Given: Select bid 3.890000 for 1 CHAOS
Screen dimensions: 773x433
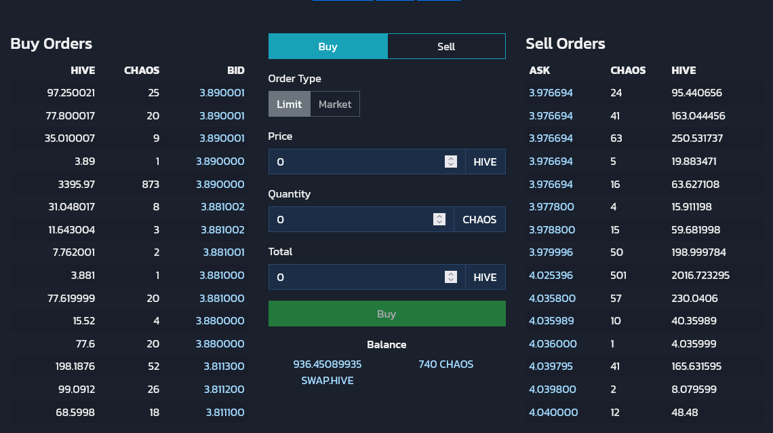Looking at the screenshot, I should click(220, 162).
